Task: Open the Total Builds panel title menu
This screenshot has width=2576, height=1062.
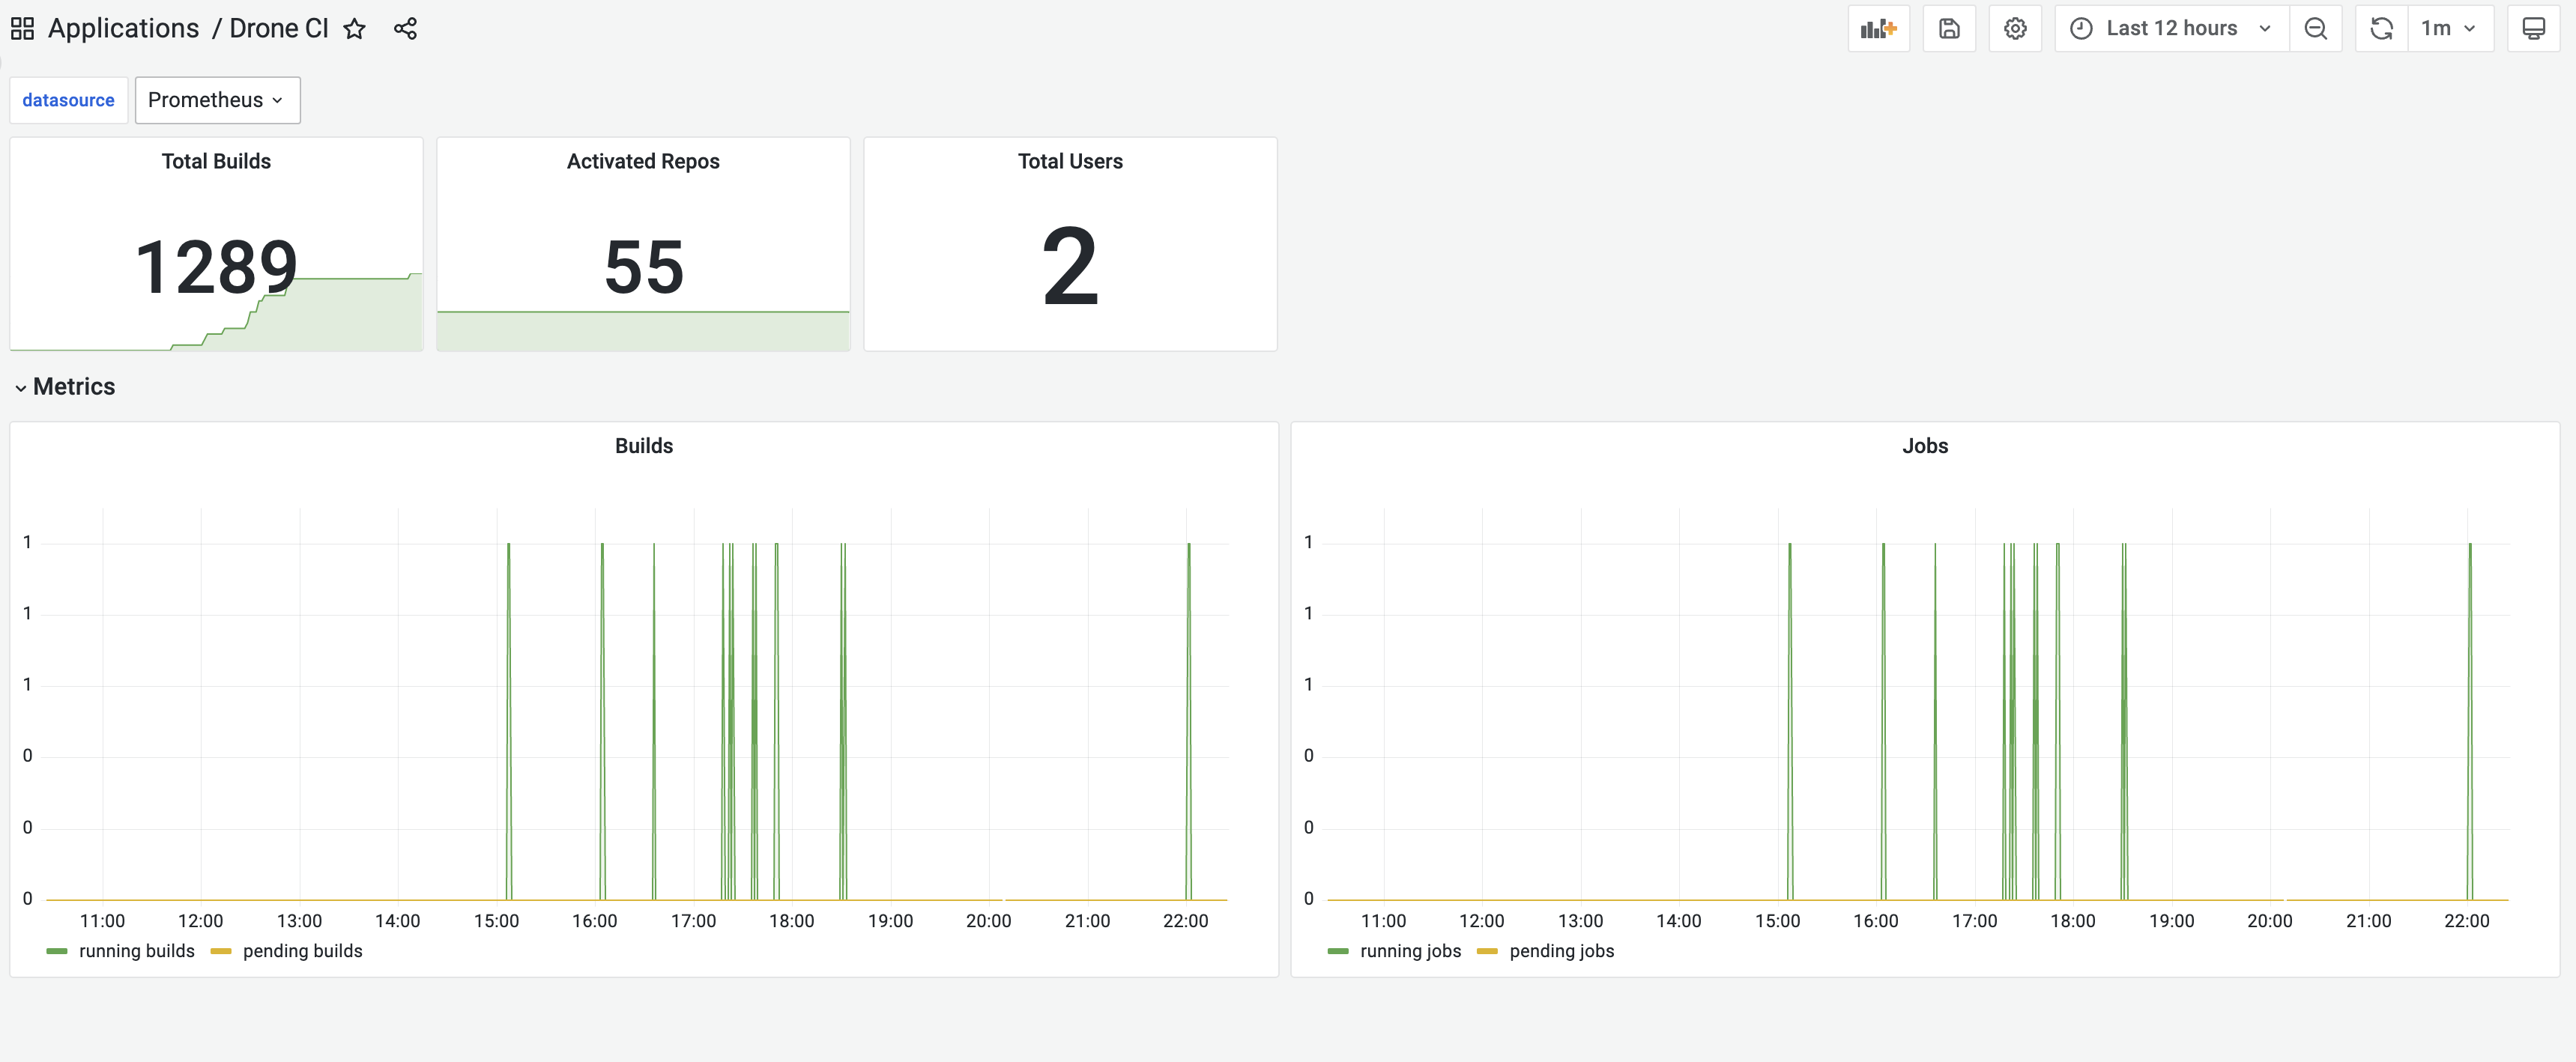Action: [x=216, y=161]
